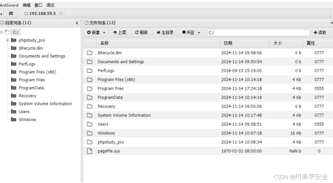Click the 书签 bookmark button
This screenshot has width=333, height=183.
pyautogui.click(x=188, y=32)
